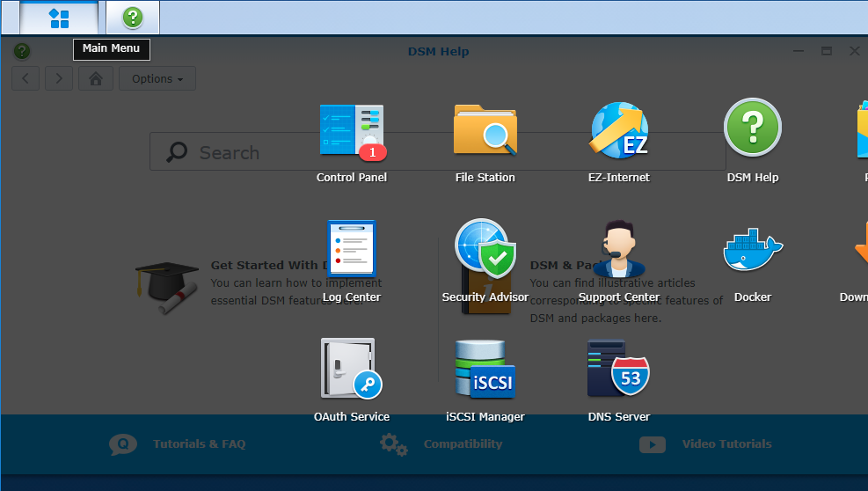Open the Main Menu grid button
Viewport: 868px width, 491px height.
[x=59, y=18]
